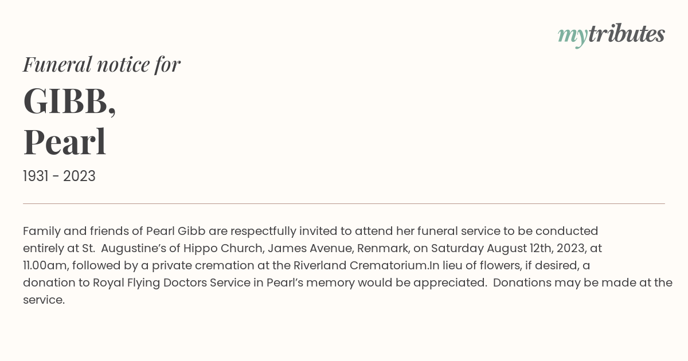Image resolution: width=688 pixels, height=361 pixels.
Task: Click 'Saturday August 12th, 2023' date
Action: pyautogui.click(x=508, y=248)
